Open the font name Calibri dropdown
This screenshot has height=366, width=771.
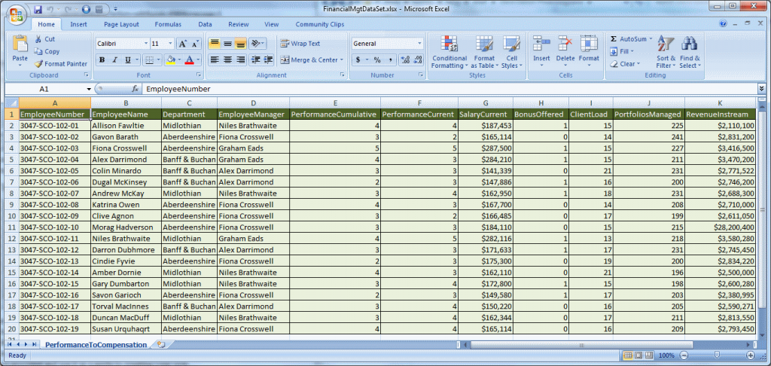(x=146, y=44)
